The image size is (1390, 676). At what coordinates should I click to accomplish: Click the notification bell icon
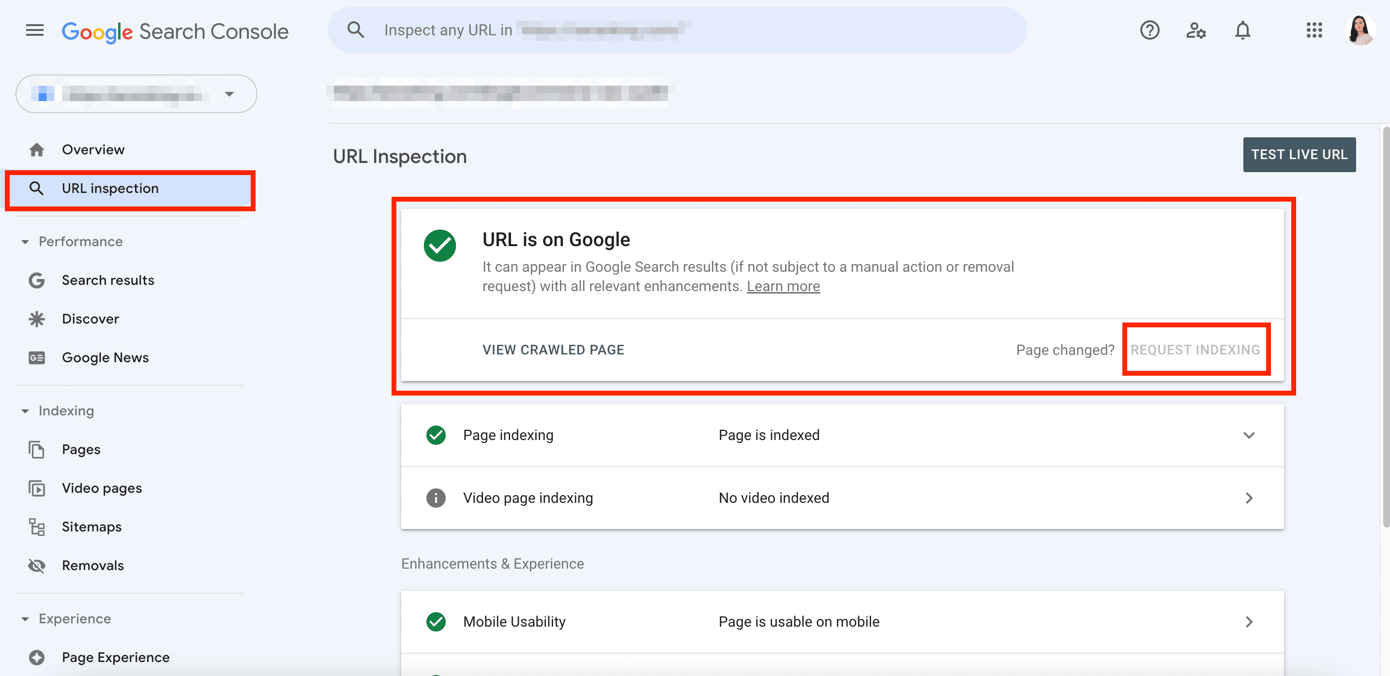1242,29
